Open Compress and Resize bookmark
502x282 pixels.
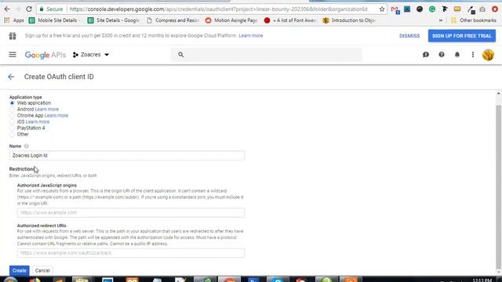tap(173, 20)
